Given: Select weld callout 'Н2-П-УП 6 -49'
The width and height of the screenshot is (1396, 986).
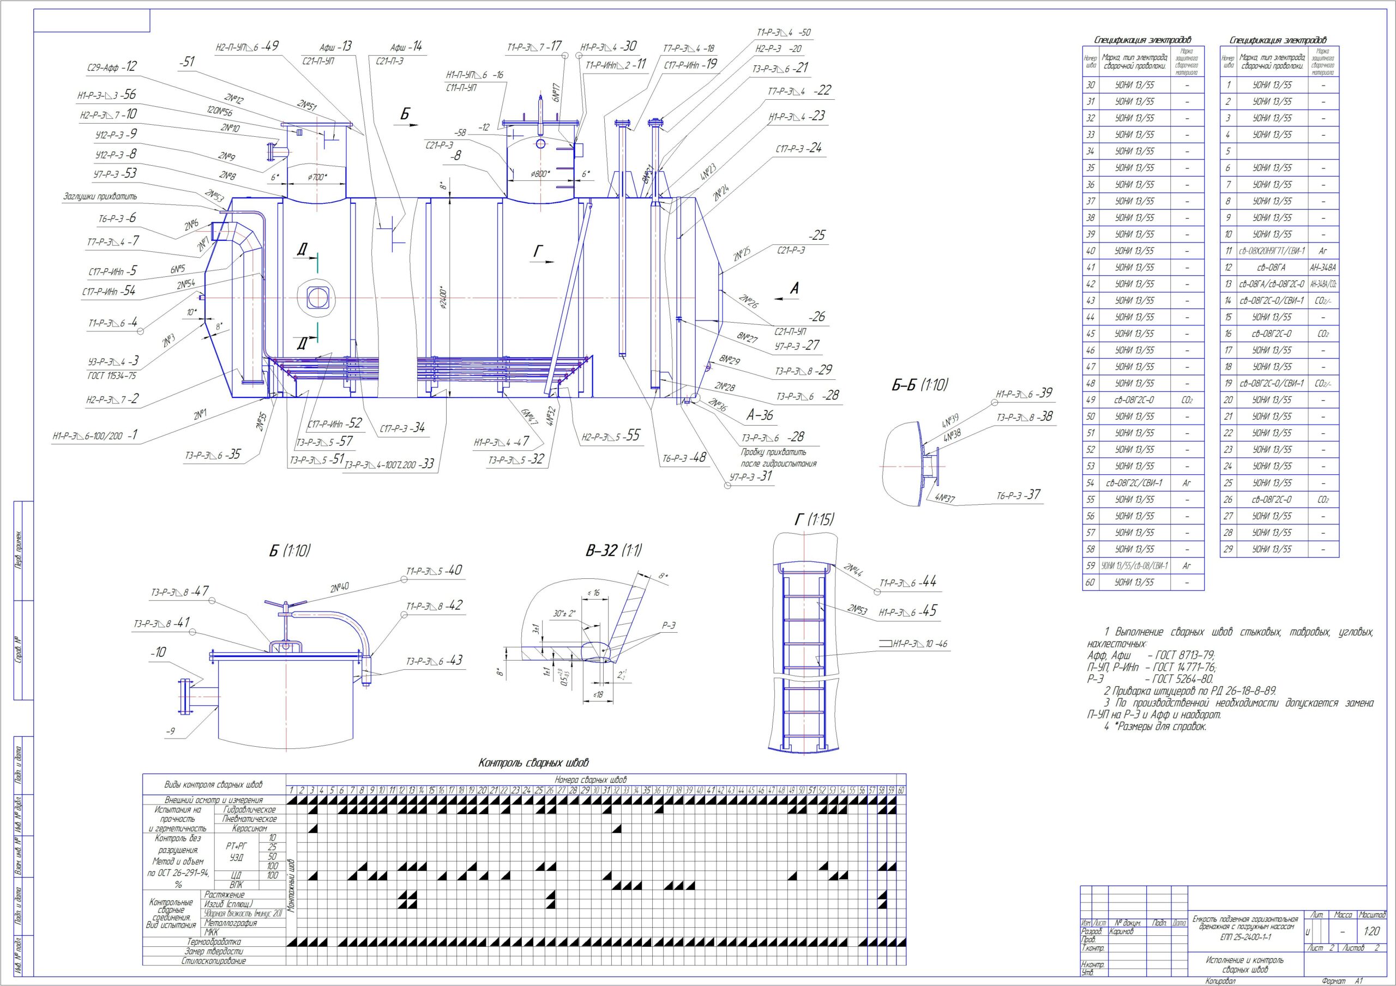Looking at the screenshot, I should tap(247, 46).
